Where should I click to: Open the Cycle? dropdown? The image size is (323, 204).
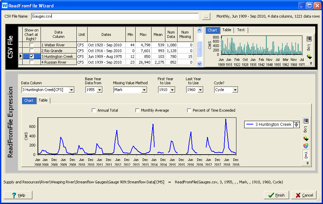click(235, 90)
